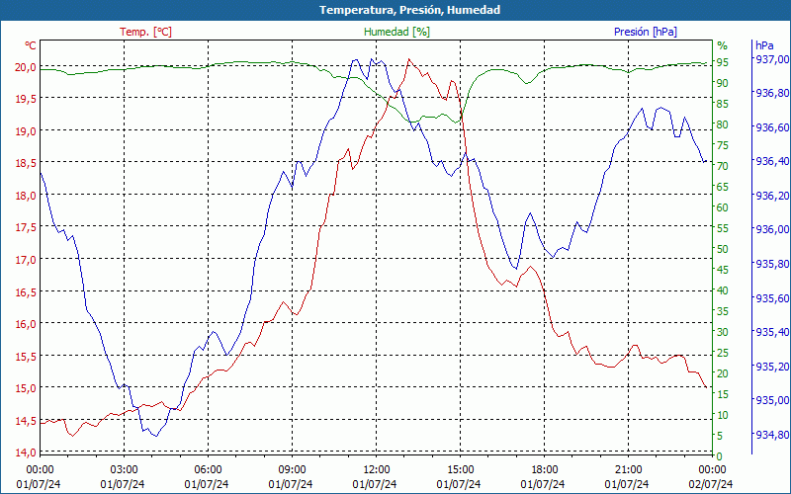Click the "15:00" time axis label

460,470
